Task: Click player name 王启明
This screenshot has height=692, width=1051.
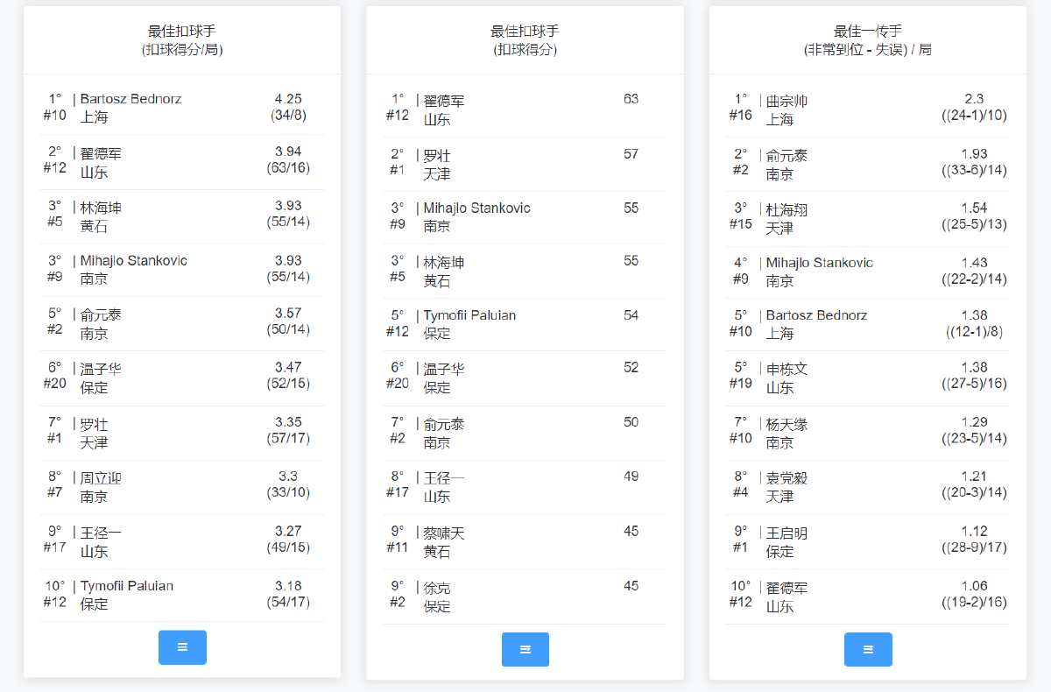Action: (786, 533)
